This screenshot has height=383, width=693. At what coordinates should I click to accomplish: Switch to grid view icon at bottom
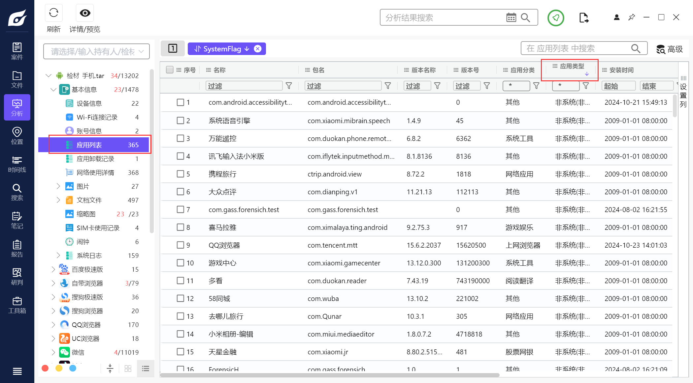(x=128, y=369)
